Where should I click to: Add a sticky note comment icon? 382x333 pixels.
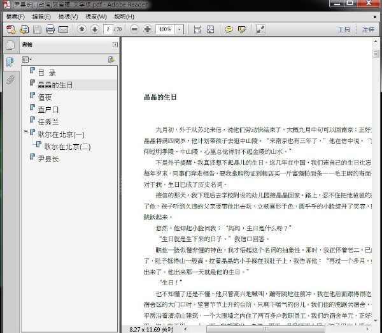pyautogui.click(x=229, y=29)
